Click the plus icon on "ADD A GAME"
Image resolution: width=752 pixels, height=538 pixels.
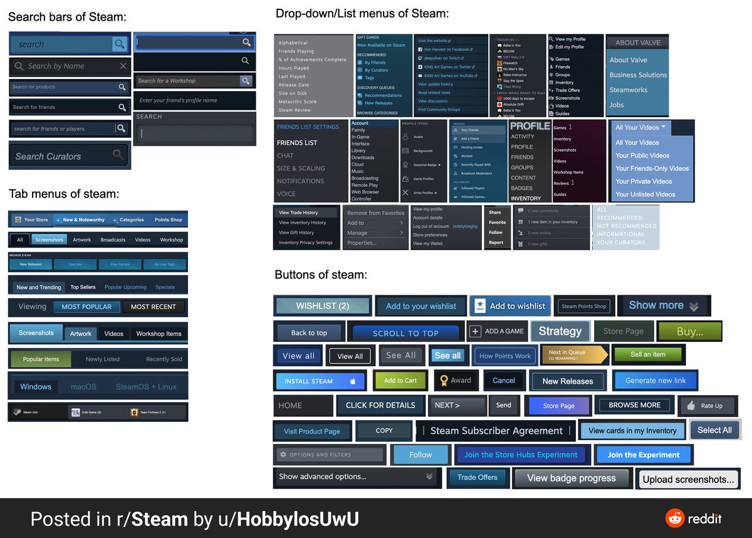point(475,331)
